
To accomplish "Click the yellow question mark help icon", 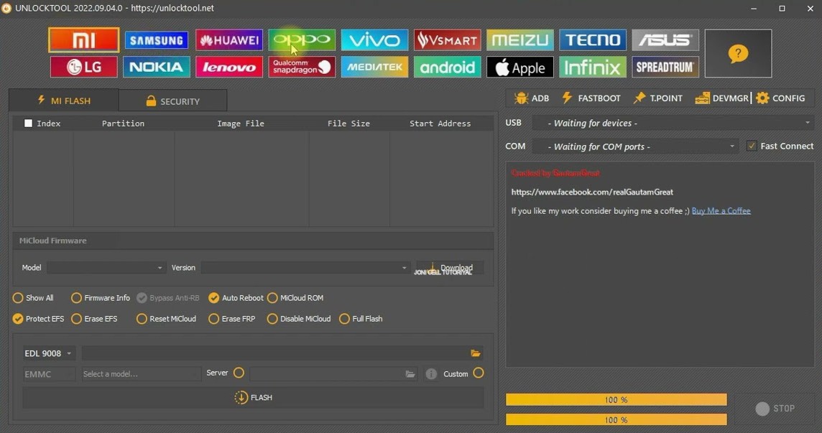I will (x=738, y=53).
